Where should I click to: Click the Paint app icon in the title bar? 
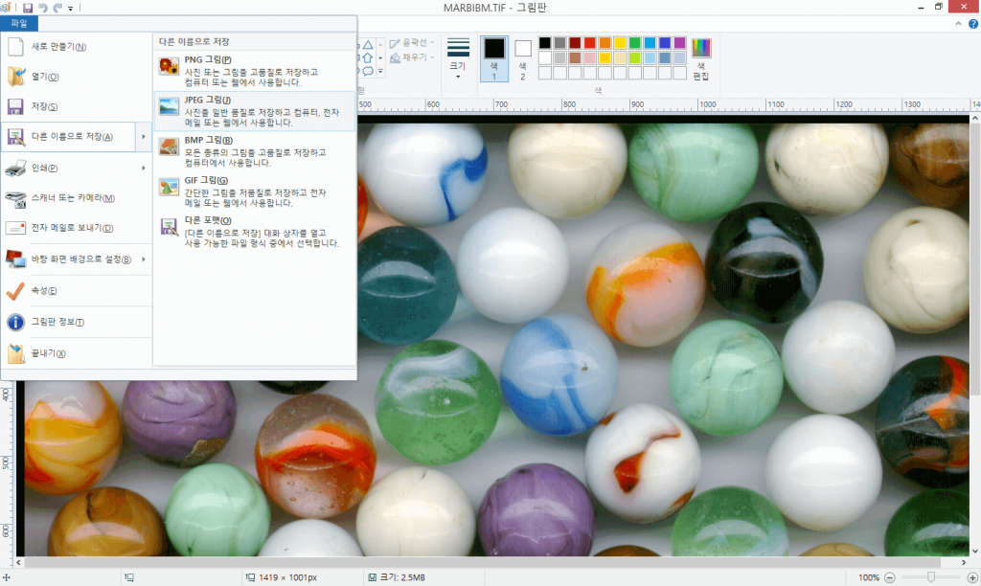click(x=6, y=8)
